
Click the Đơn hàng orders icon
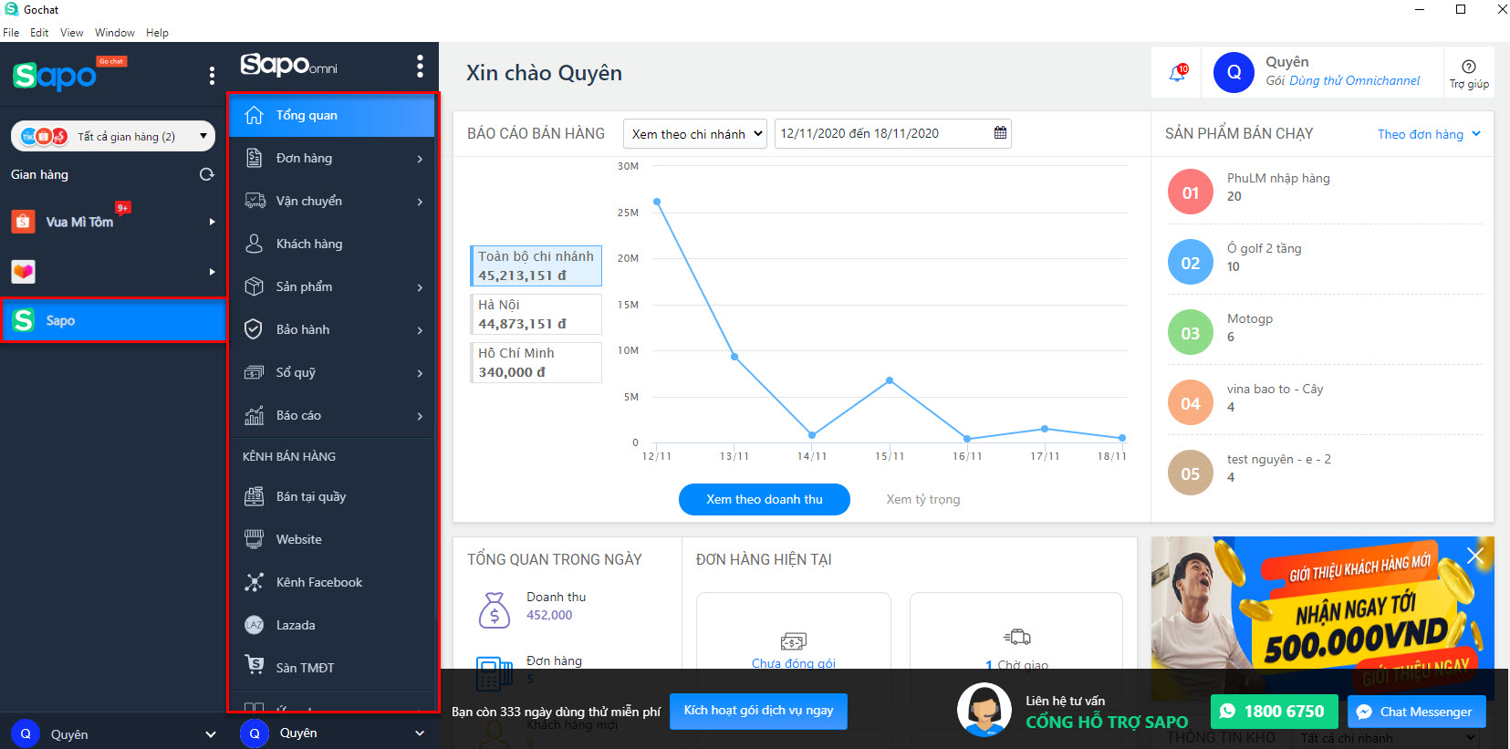[255, 158]
